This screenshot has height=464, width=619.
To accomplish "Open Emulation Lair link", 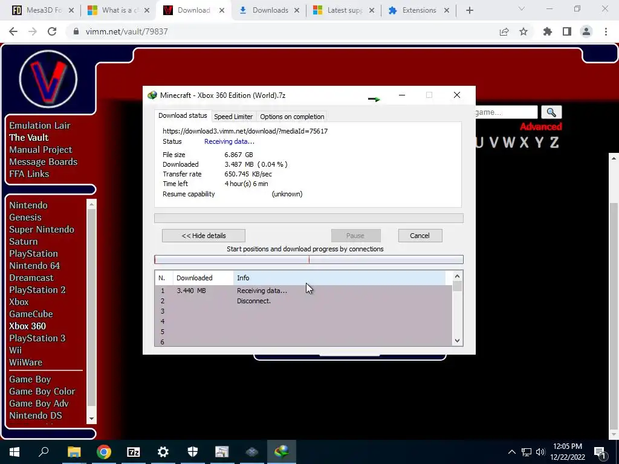I will tap(40, 126).
